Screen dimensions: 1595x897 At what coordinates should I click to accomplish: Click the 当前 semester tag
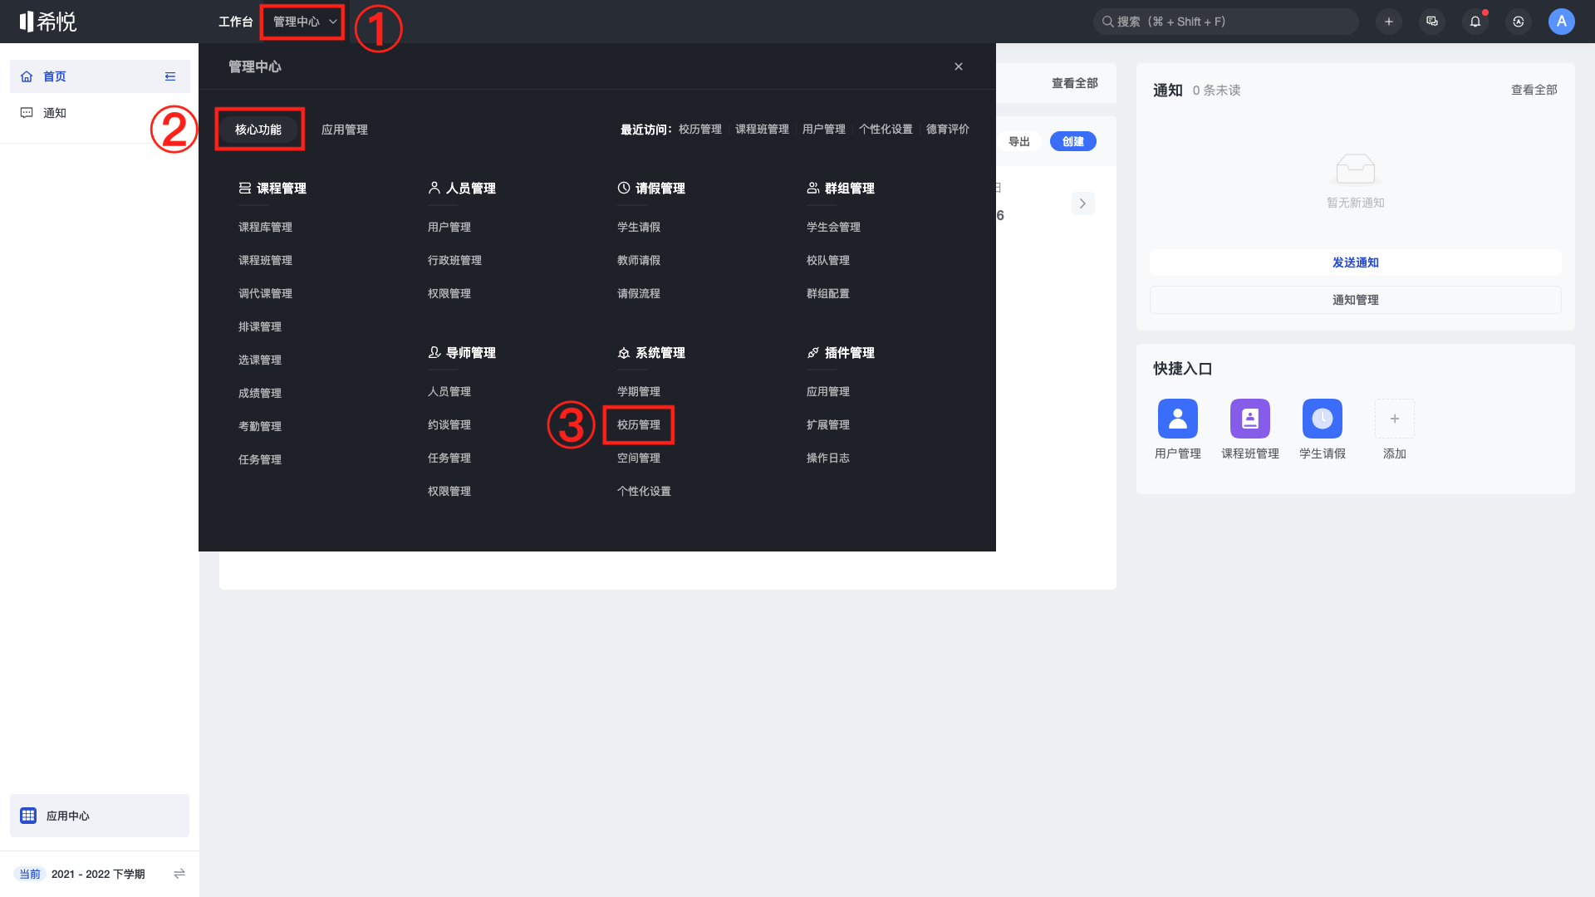click(x=30, y=874)
